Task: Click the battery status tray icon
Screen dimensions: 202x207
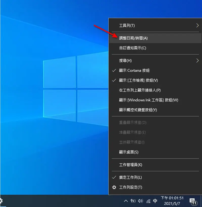Action: [133, 201]
